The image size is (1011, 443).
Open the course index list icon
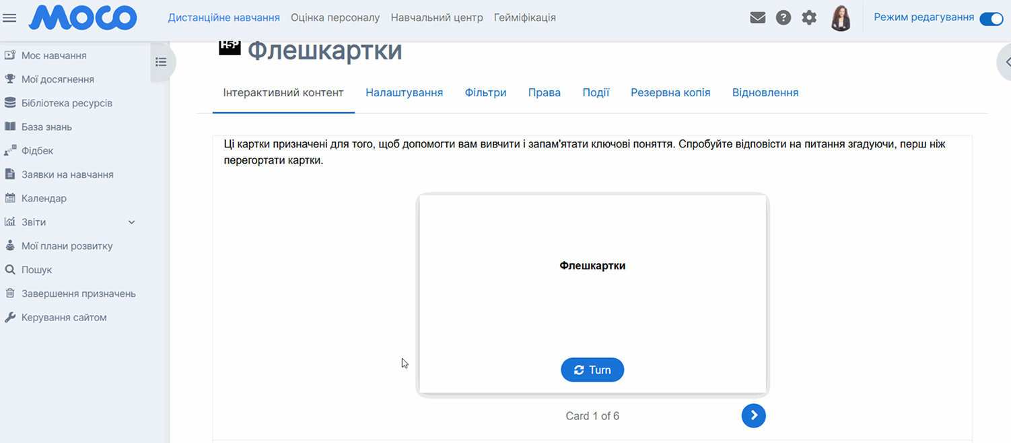[x=161, y=62]
